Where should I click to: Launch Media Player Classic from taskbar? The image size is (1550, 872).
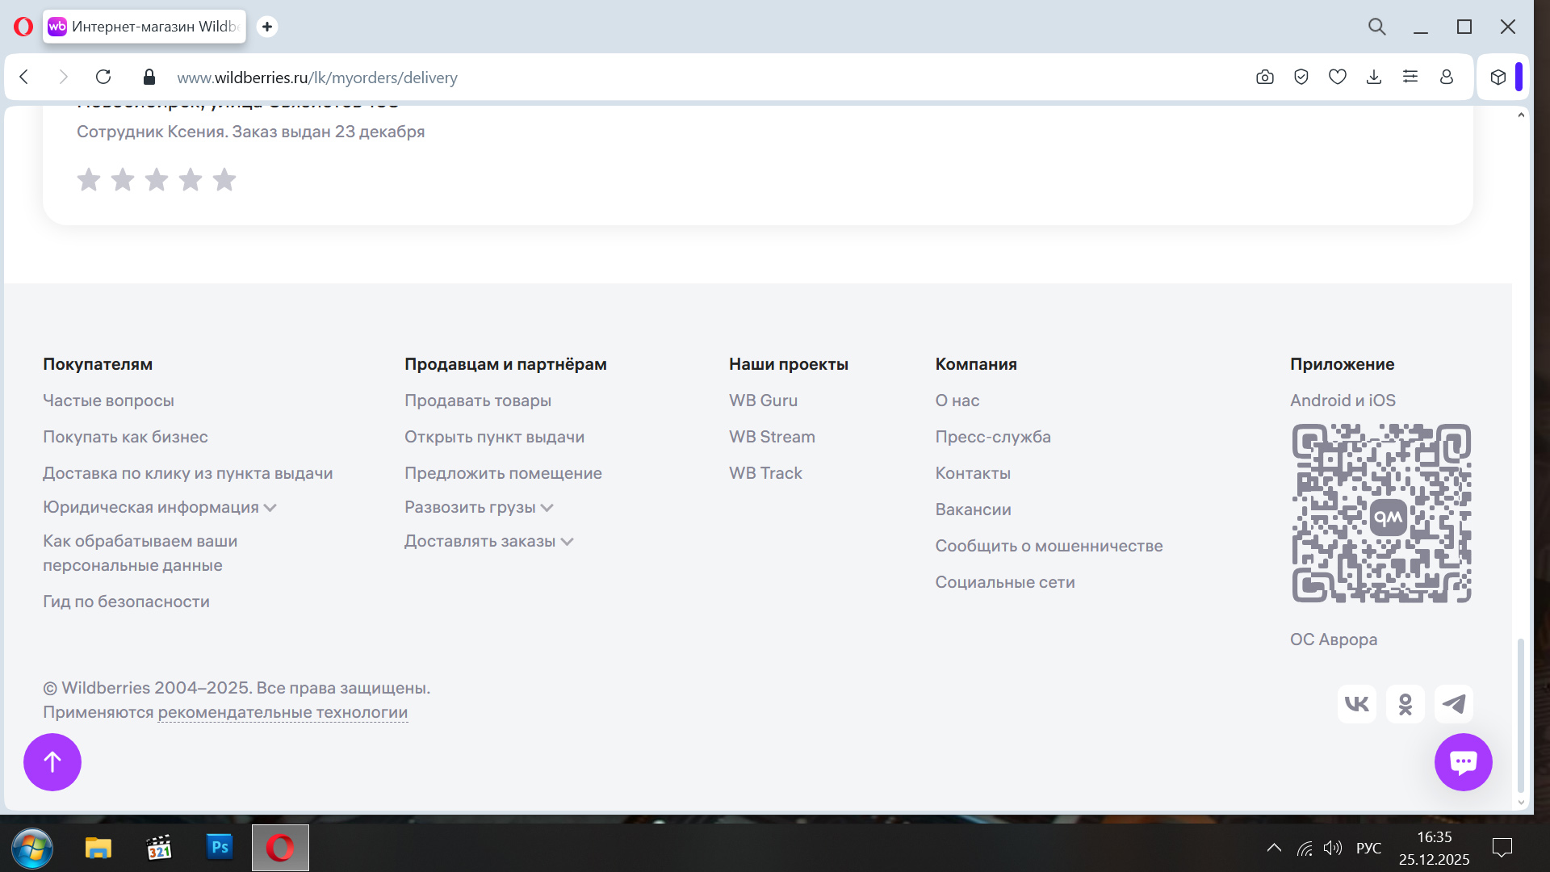click(x=159, y=848)
